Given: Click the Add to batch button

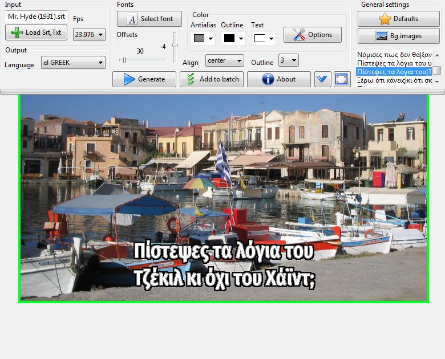Looking at the screenshot, I should (212, 79).
